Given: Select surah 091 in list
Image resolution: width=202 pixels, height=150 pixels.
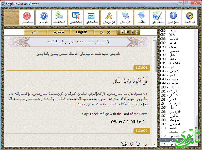Looking at the screenshot, I should pos(177,51).
